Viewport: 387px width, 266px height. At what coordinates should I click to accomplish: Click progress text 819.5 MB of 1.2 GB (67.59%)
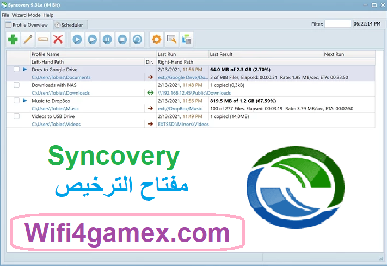point(243,101)
